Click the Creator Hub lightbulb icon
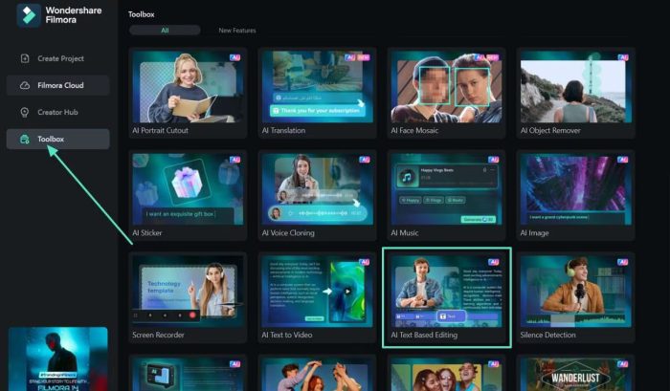The image size is (670, 391). pyautogui.click(x=25, y=112)
